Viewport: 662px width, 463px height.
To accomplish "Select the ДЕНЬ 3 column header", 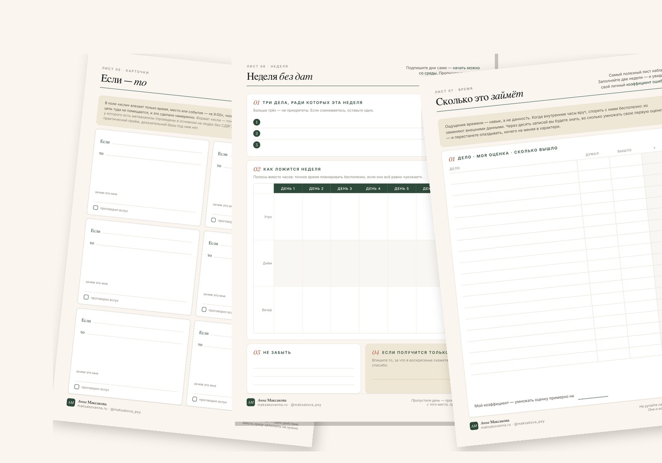I will click(x=345, y=189).
